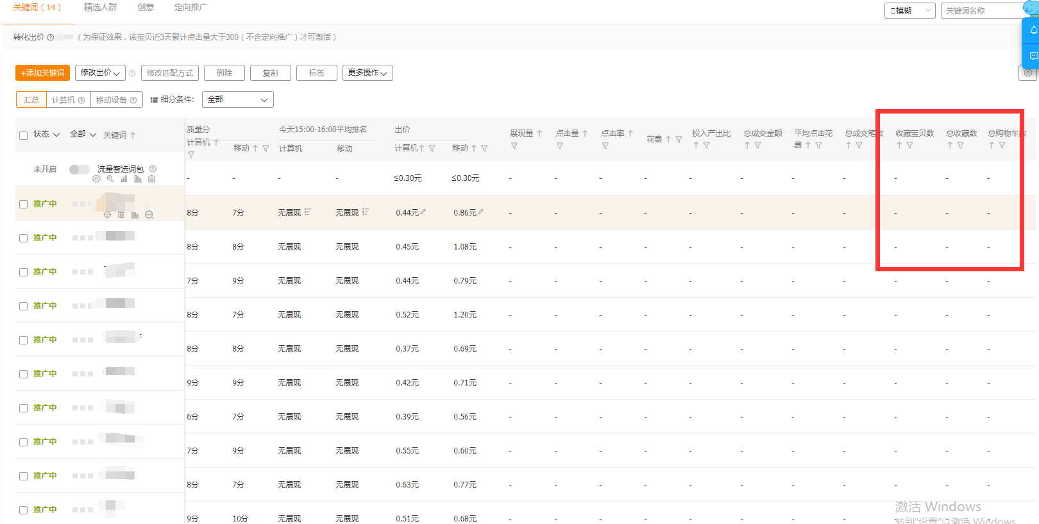Open rank detail icon beside computer 无展现
1039x524 pixels.
308,212
